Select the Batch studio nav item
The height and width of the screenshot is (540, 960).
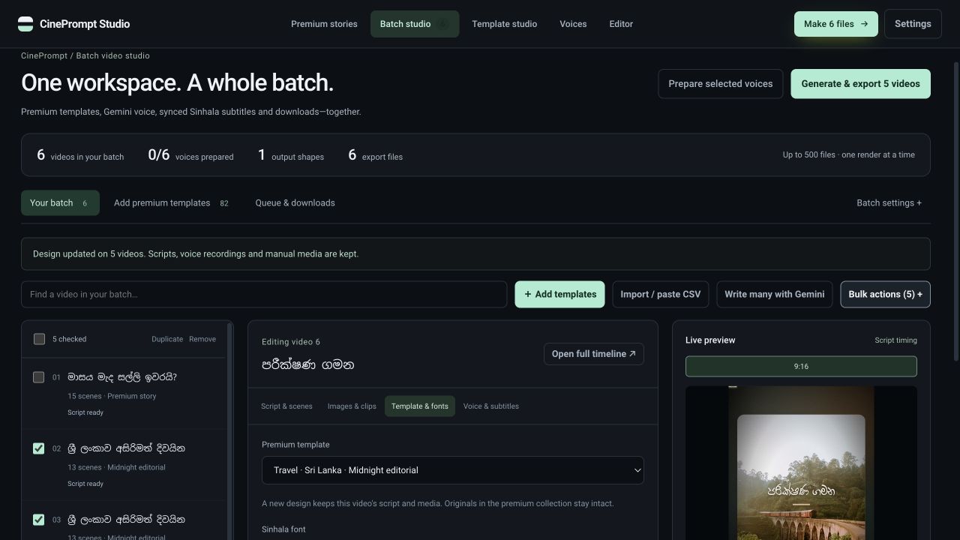[x=415, y=24]
